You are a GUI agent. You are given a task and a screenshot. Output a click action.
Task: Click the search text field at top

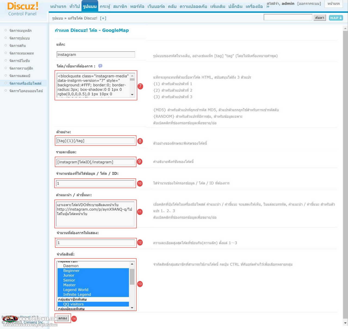click(x=288, y=17)
